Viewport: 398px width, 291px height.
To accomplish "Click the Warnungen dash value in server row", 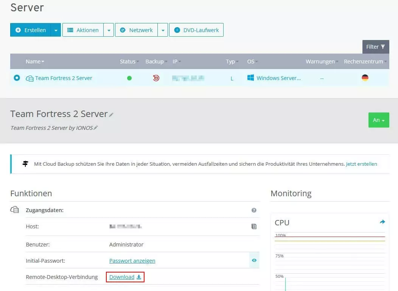I will [322, 79].
